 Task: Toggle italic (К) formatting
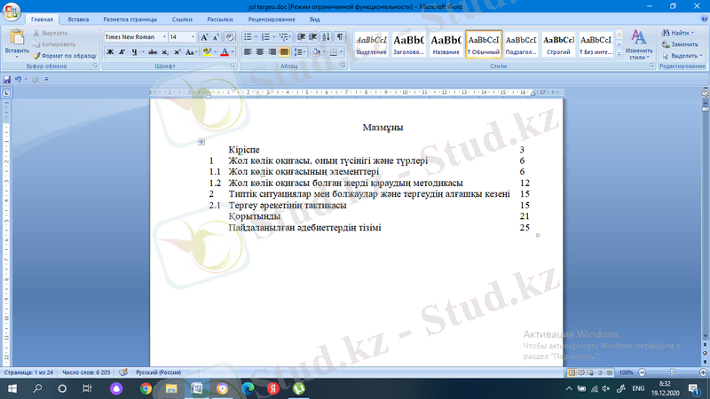(x=122, y=52)
